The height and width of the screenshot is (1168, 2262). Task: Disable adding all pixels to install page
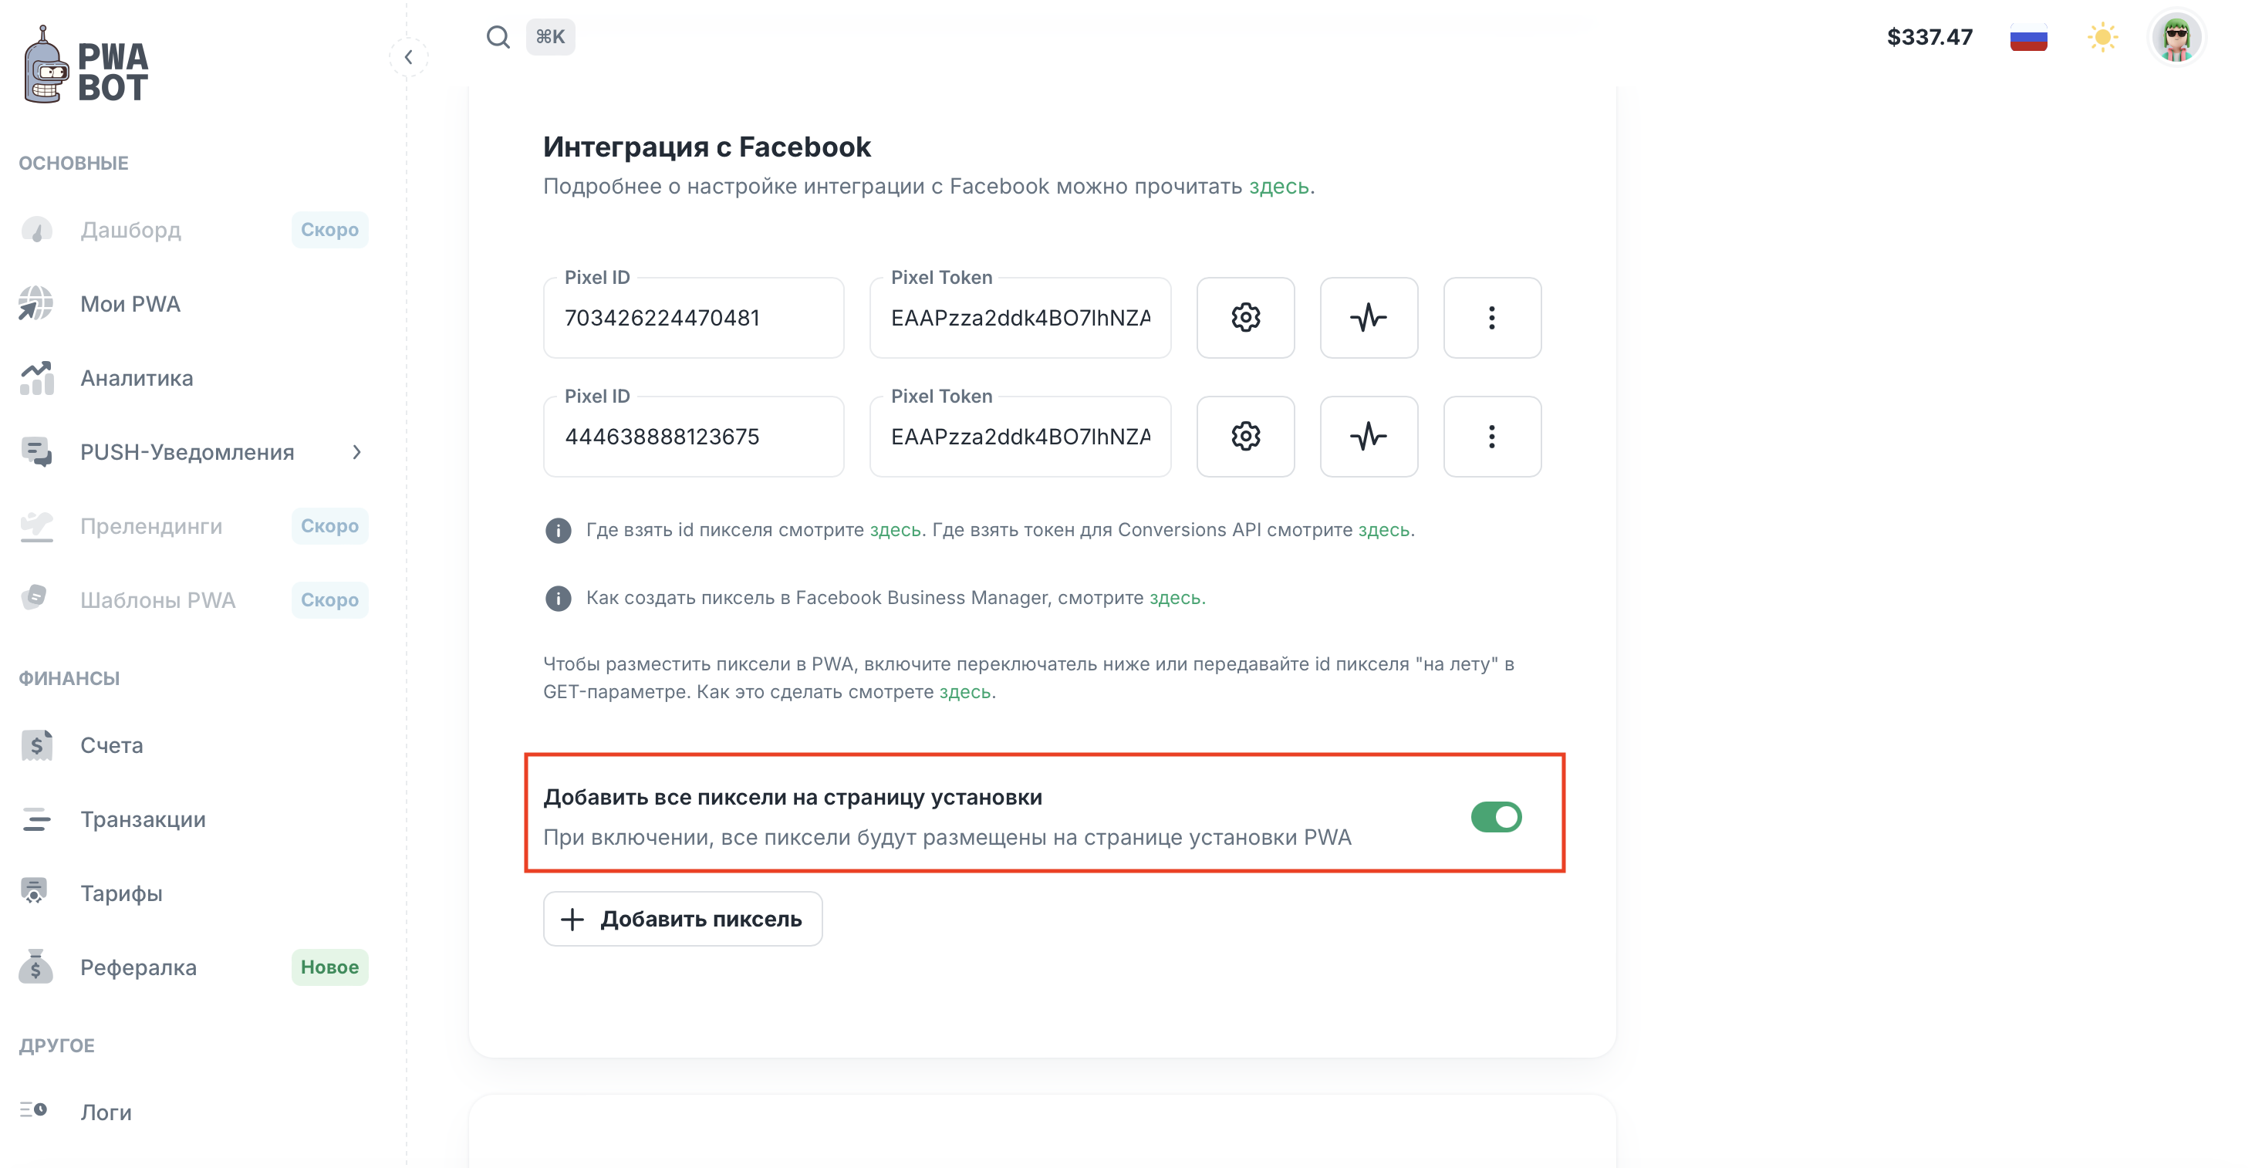[x=1496, y=817]
